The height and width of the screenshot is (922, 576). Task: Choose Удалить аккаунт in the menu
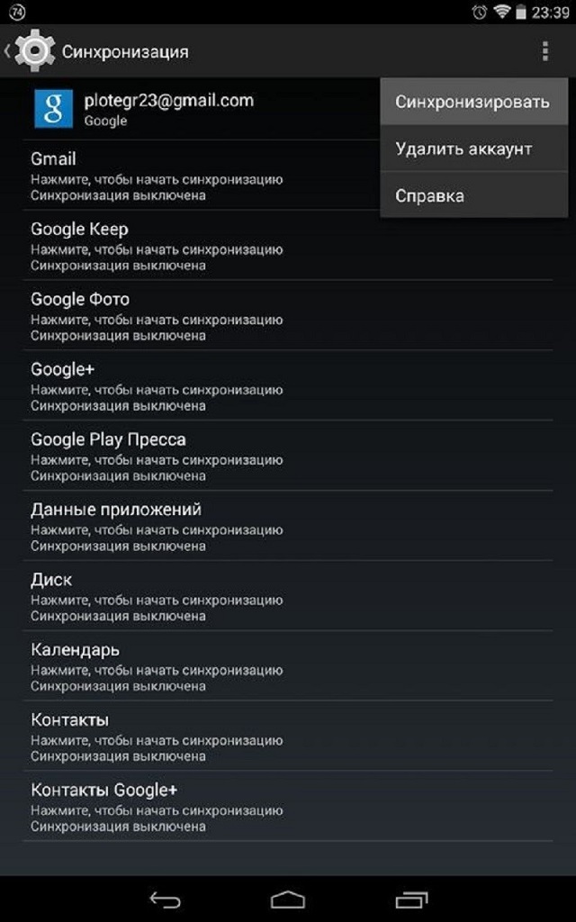[x=473, y=149]
